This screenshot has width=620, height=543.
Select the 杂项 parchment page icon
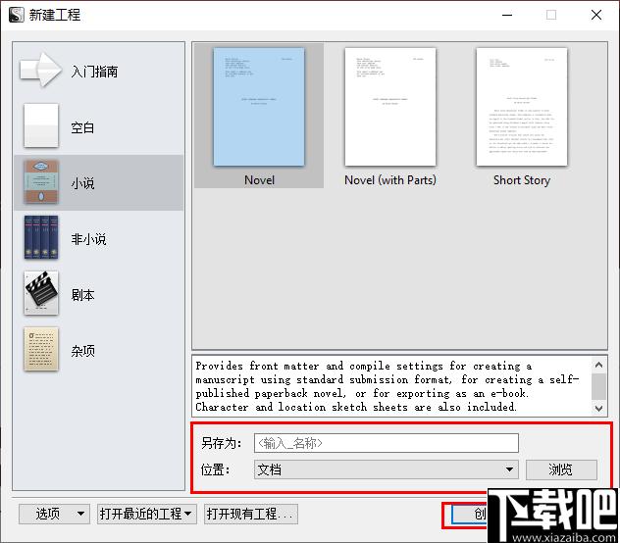click(x=41, y=349)
